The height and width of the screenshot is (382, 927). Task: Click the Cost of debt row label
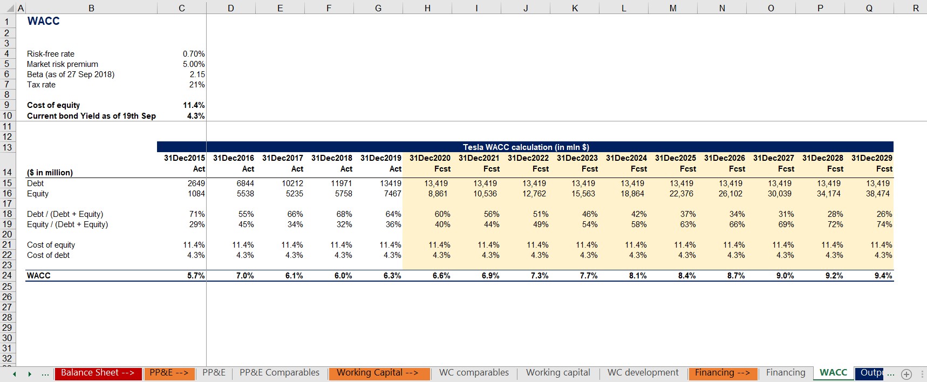(x=48, y=255)
